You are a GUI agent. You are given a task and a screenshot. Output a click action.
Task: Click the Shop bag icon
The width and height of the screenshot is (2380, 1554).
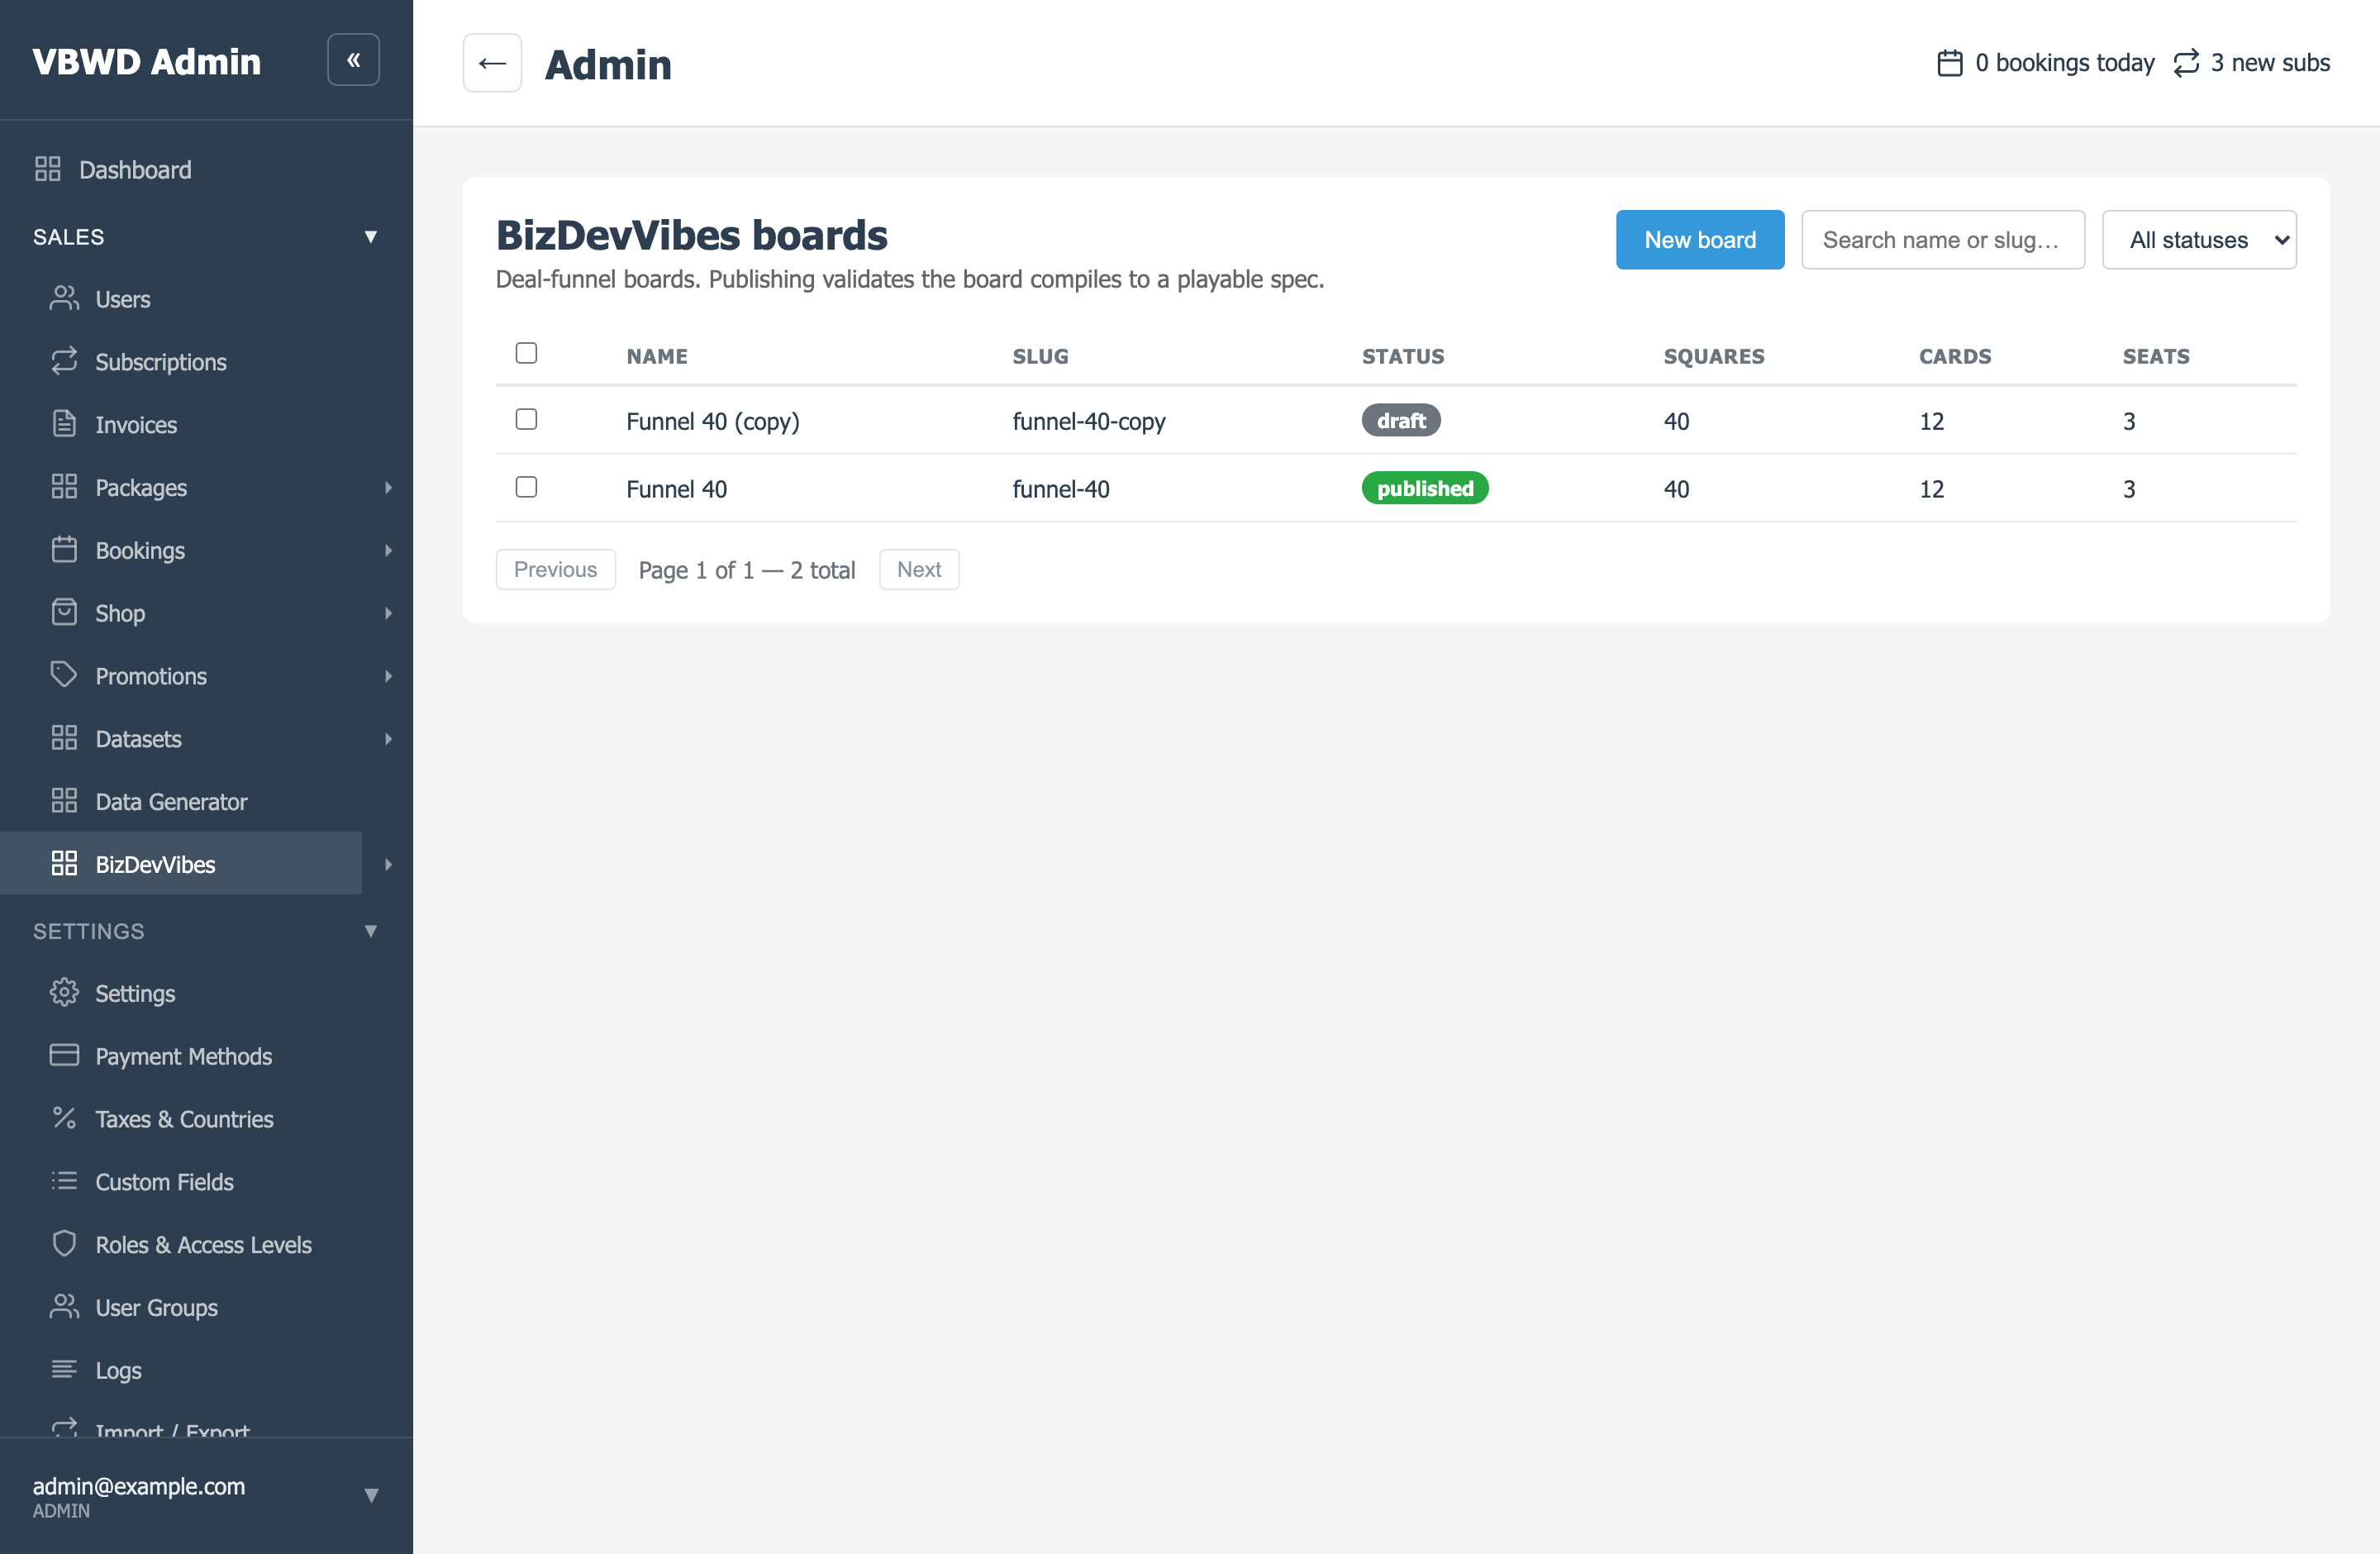pos(64,613)
